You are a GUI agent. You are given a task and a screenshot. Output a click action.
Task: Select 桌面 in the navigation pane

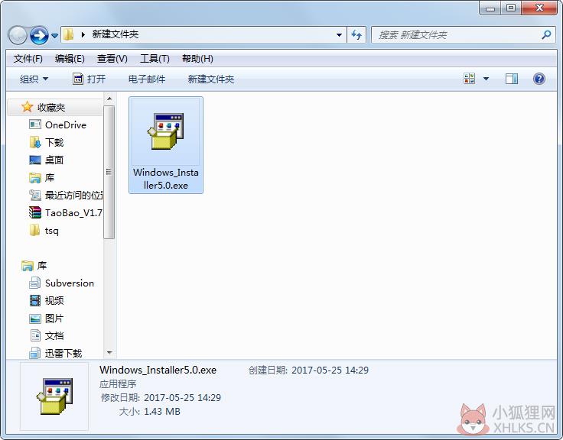click(x=47, y=160)
